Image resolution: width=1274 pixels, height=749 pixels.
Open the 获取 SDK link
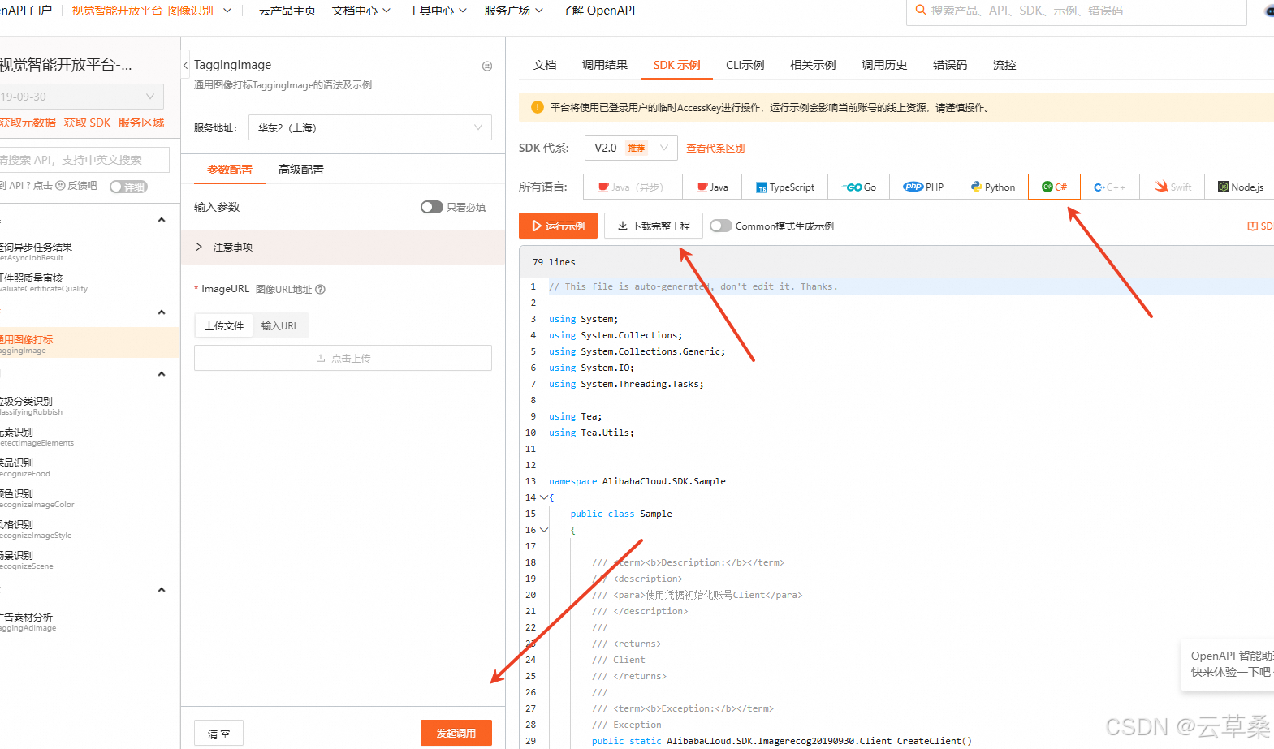[87, 123]
